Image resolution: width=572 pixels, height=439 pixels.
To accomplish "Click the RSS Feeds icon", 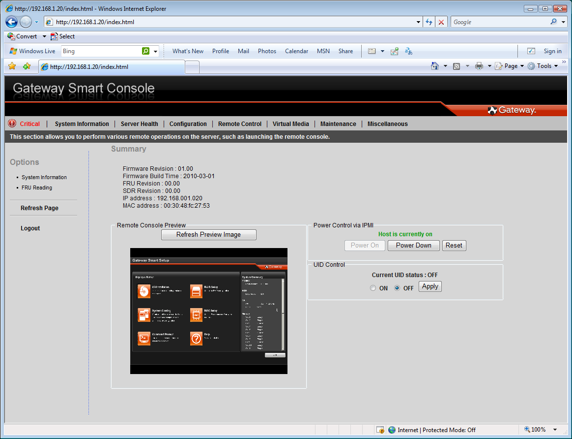I will [x=457, y=66].
